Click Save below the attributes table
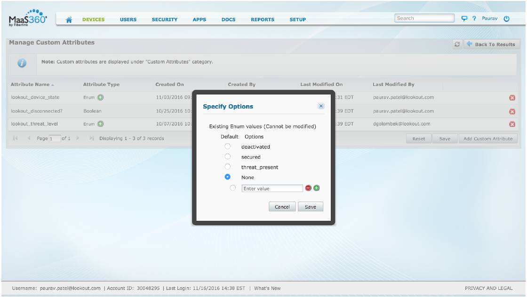 tap(445, 139)
